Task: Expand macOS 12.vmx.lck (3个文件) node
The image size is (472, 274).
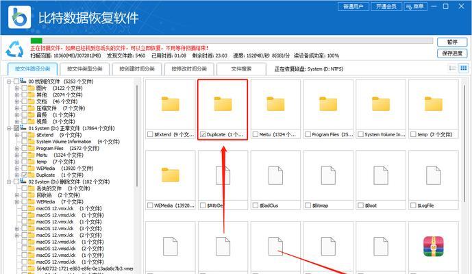Action: pos(17,228)
